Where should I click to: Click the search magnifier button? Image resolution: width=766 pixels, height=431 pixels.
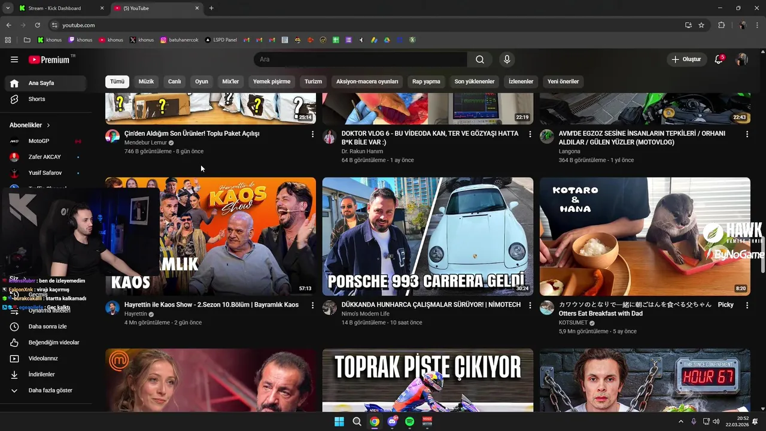click(480, 59)
